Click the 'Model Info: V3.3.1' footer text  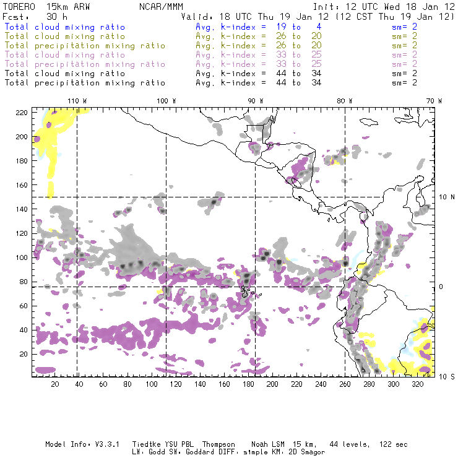tap(82, 444)
